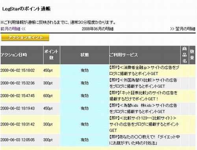Select date cell 2008-06-02 18:19:43
Image resolution: width=197 pixels, height=150 pixels.
point(17,108)
